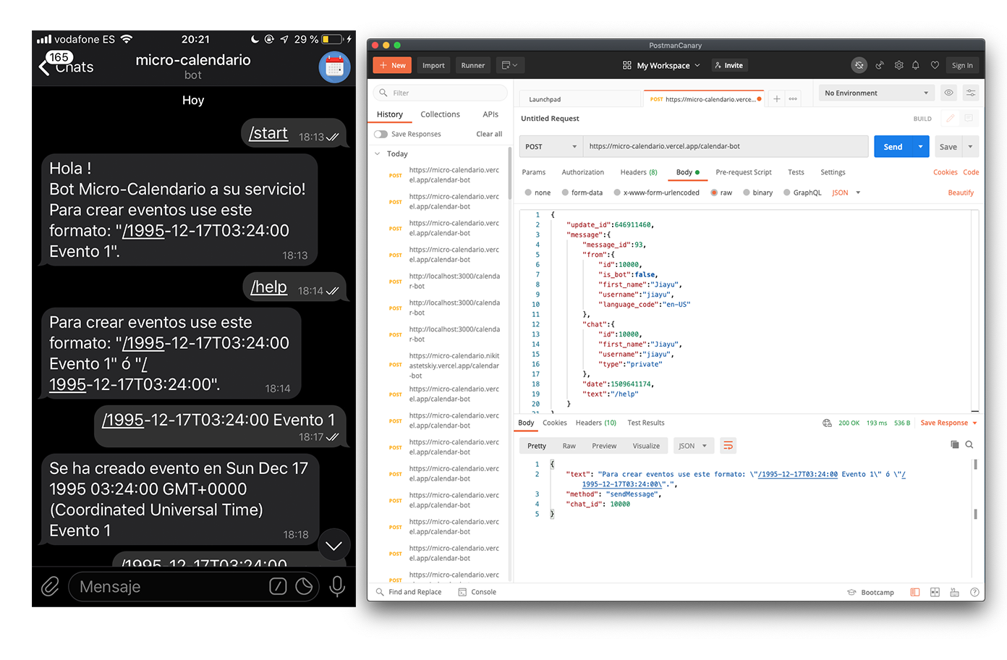Open new window dropdown next to Runner
The image size is (1007, 660).
pos(509,65)
